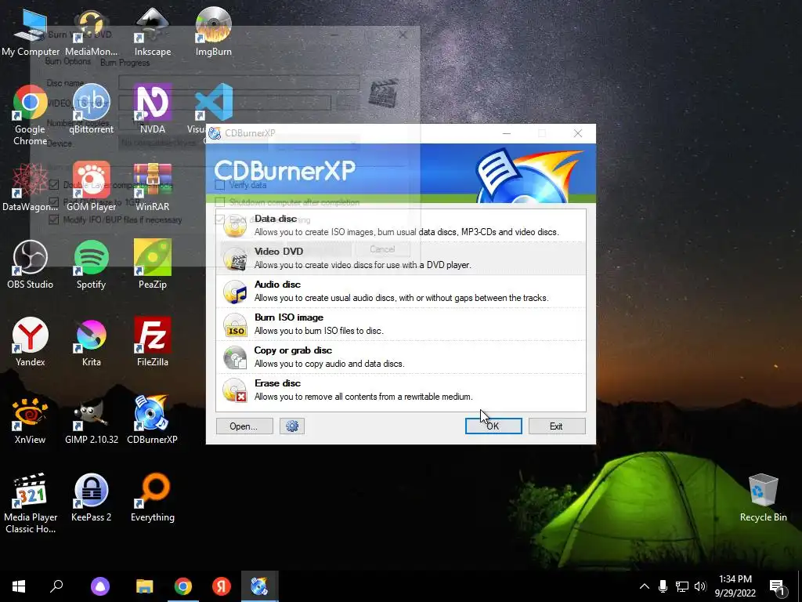This screenshot has width=802, height=602.
Task: Toggle Verify data in Burn Video DVD window
Action: [220, 185]
